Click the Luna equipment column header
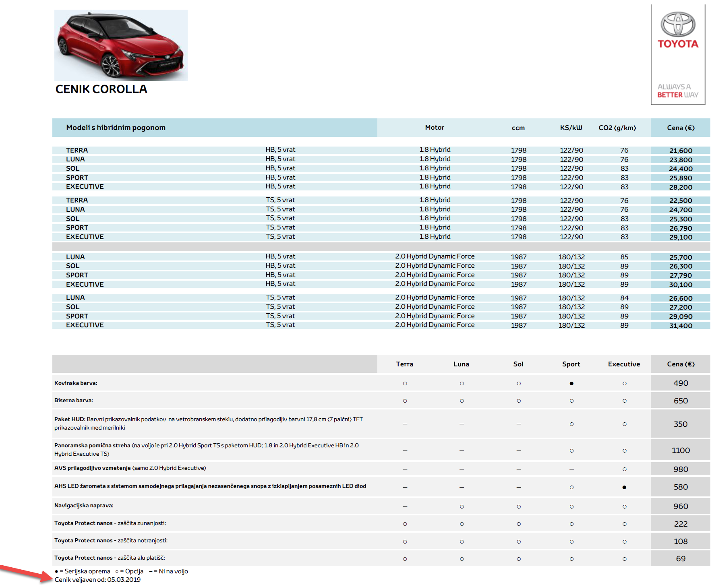 (461, 364)
